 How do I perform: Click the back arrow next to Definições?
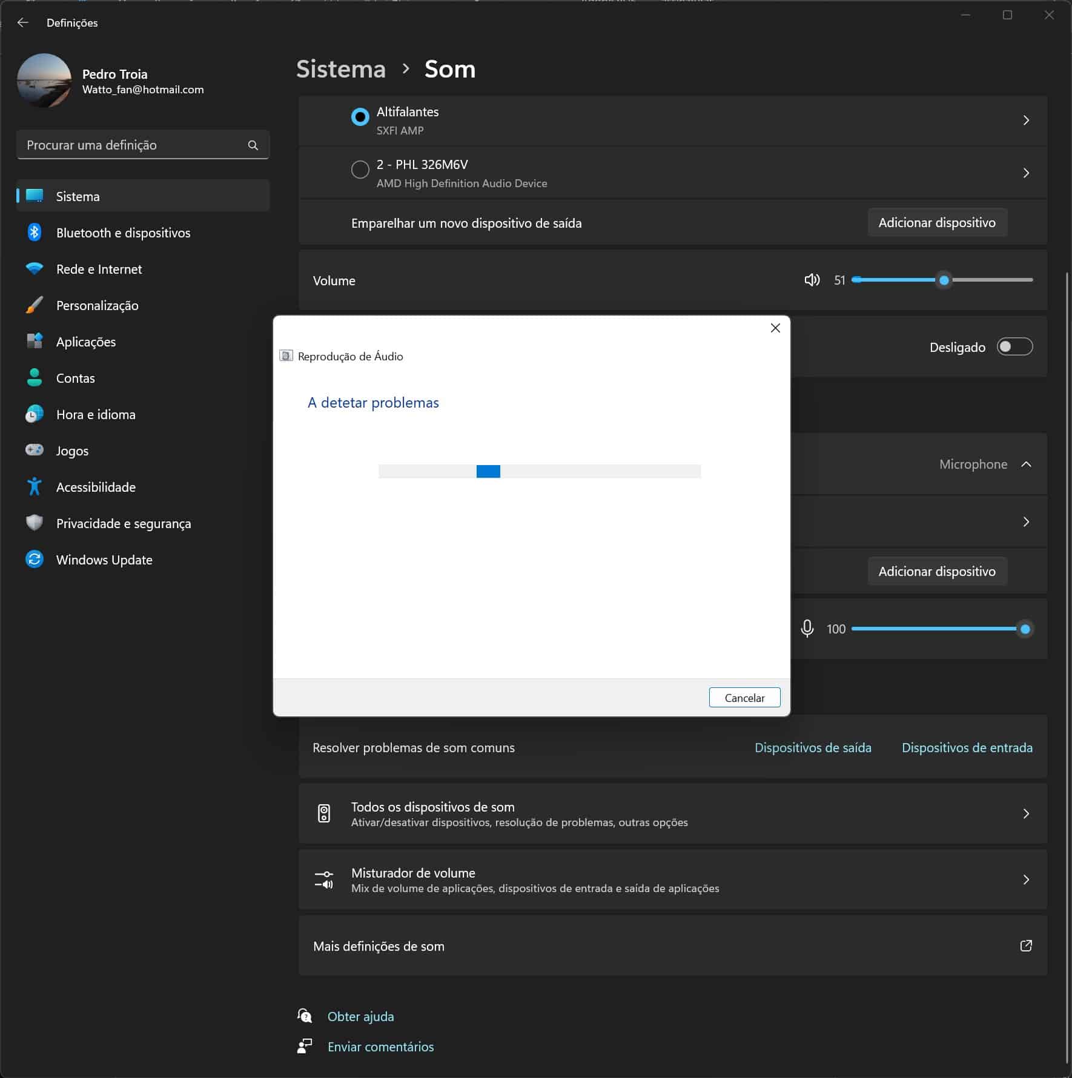click(x=23, y=23)
